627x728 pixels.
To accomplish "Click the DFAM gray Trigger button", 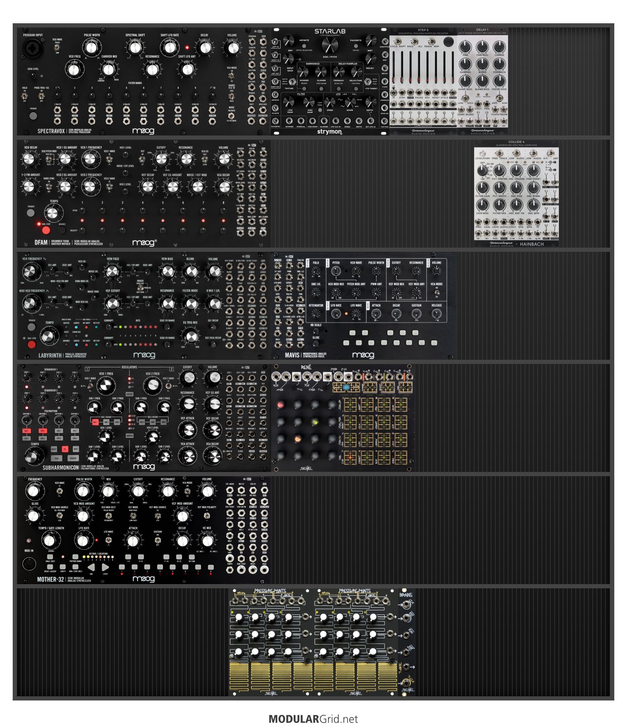I will (x=31, y=212).
